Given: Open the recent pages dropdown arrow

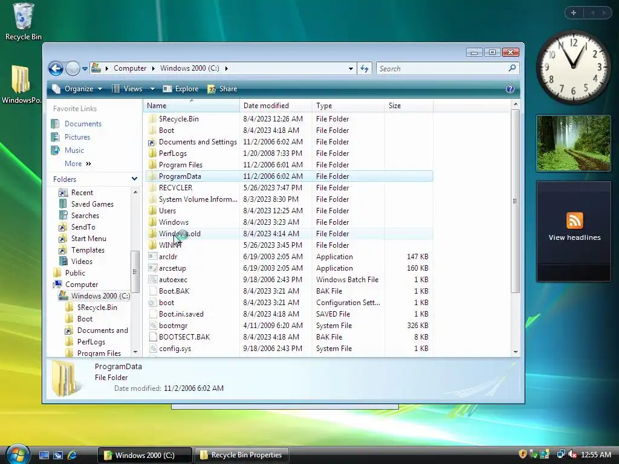Looking at the screenshot, I should coord(85,69).
